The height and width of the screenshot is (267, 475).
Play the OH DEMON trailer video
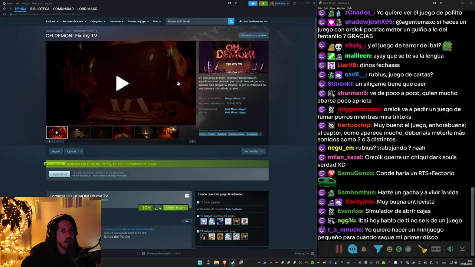click(122, 83)
